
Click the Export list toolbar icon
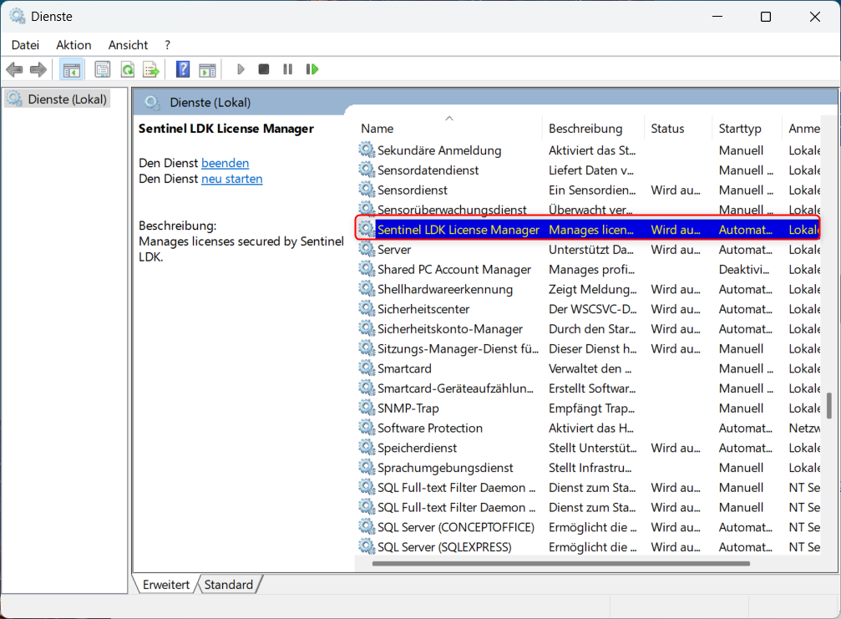click(x=150, y=69)
